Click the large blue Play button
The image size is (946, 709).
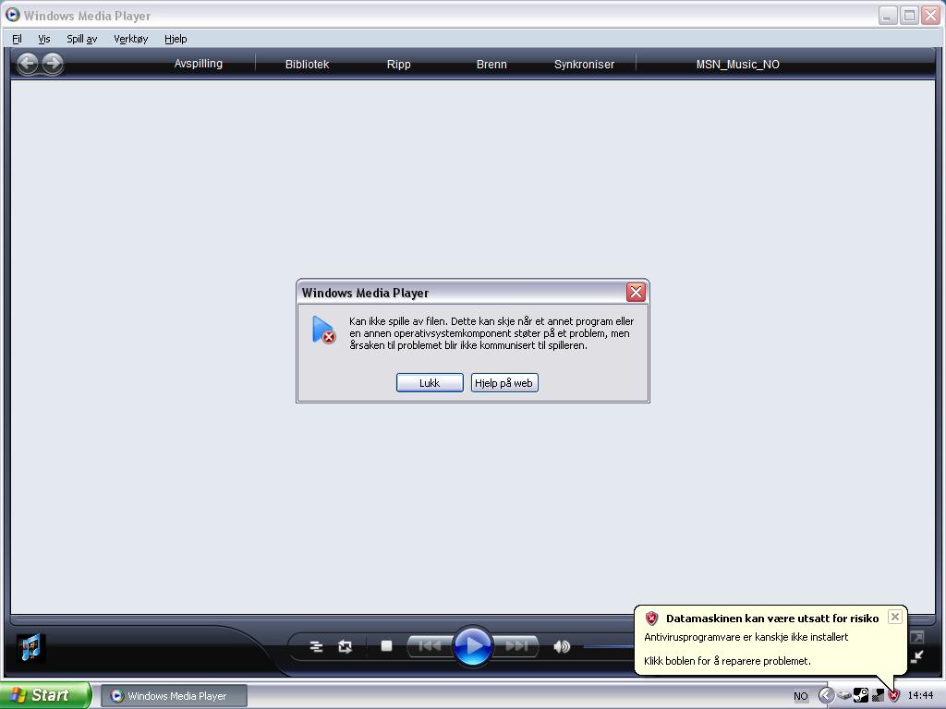coord(472,645)
